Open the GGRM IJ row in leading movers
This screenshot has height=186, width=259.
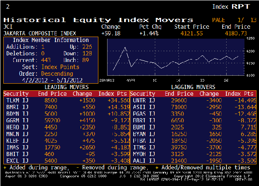17,121
